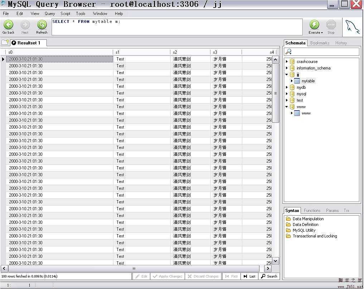Viewport: 364px width, 289px height.
Task: Click the Next arrow icon
Action: click(25, 25)
